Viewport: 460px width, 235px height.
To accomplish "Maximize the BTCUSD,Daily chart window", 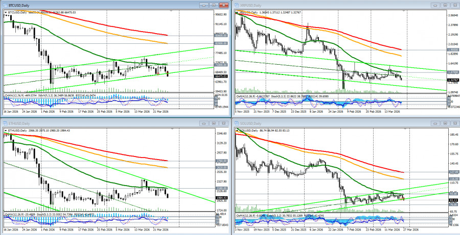I will click(x=213, y=5).
